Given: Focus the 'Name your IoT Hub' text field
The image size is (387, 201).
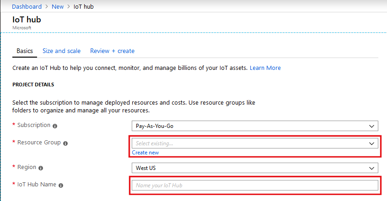Looking at the screenshot, I should coord(255,185).
